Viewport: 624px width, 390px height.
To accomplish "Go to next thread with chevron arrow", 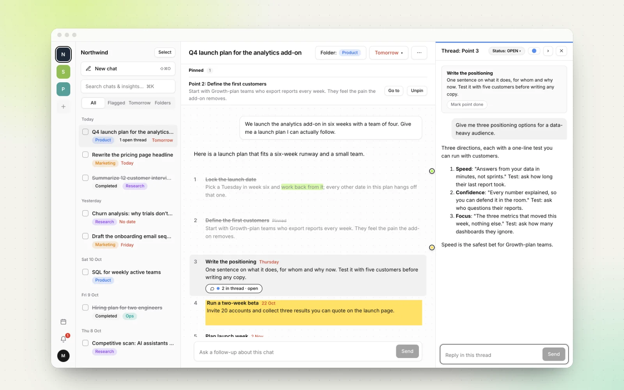I will [548, 51].
